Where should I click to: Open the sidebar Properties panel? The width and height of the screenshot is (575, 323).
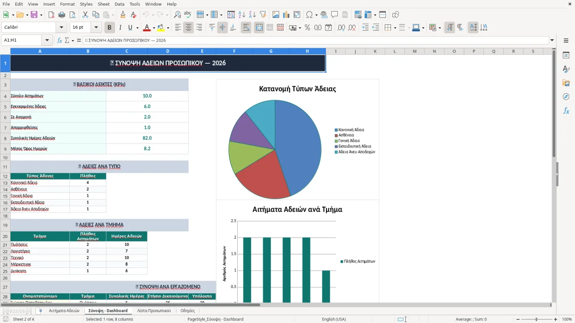tap(566, 56)
